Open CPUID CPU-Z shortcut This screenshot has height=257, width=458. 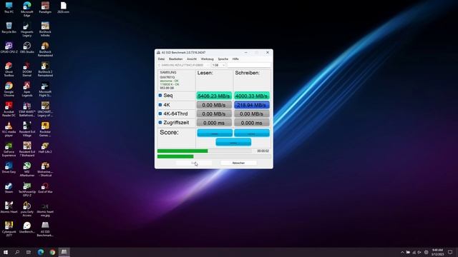9,48
